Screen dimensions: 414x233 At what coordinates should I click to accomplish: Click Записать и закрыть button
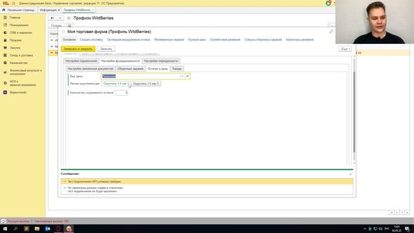point(78,49)
